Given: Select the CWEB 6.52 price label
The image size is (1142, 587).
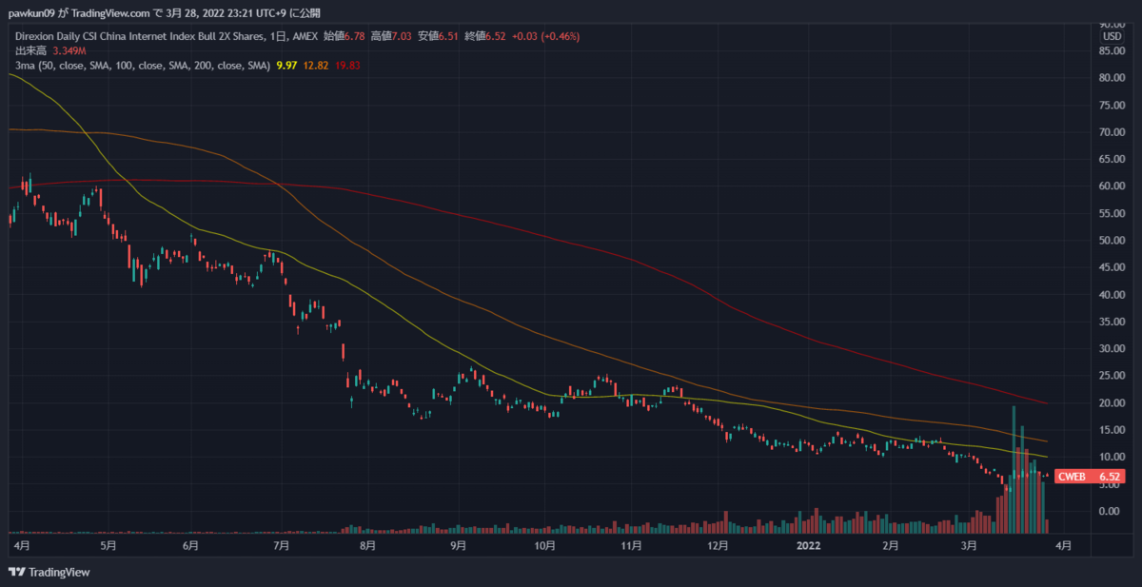Looking at the screenshot, I should point(1091,476).
